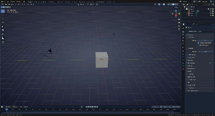
Task: Enable the Motion Blur checkbox
Action: 188,80
